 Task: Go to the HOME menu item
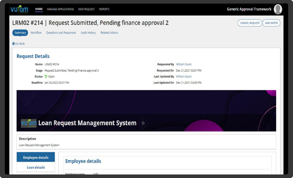(39, 9)
